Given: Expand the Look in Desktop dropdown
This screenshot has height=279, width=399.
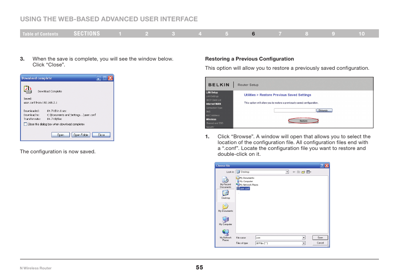Looking at the screenshot, I should (287, 172).
